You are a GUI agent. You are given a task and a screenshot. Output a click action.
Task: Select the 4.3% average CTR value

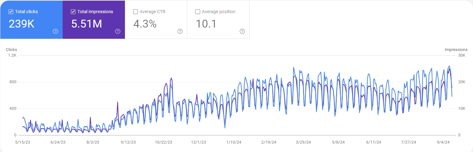145,24
